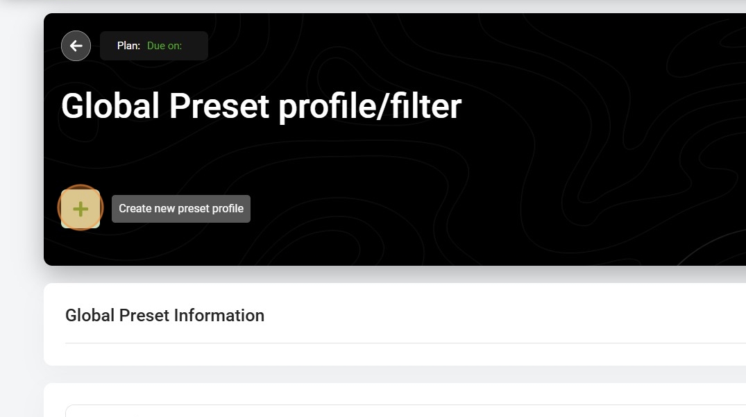Image resolution: width=746 pixels, height=417 pixels.
Task: Click the green Due on text
Action: pos(164,46)
